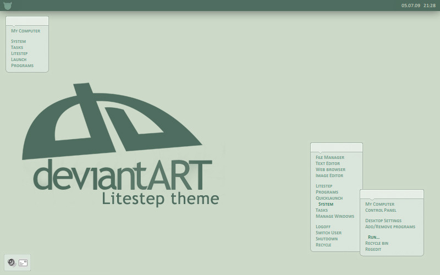Open Programs above the Quicklaunch entry
This screenshot has width=440, height=275.
327,192
